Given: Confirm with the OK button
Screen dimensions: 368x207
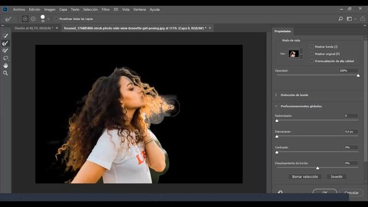Looking at the screenshot, I should 325,192.
